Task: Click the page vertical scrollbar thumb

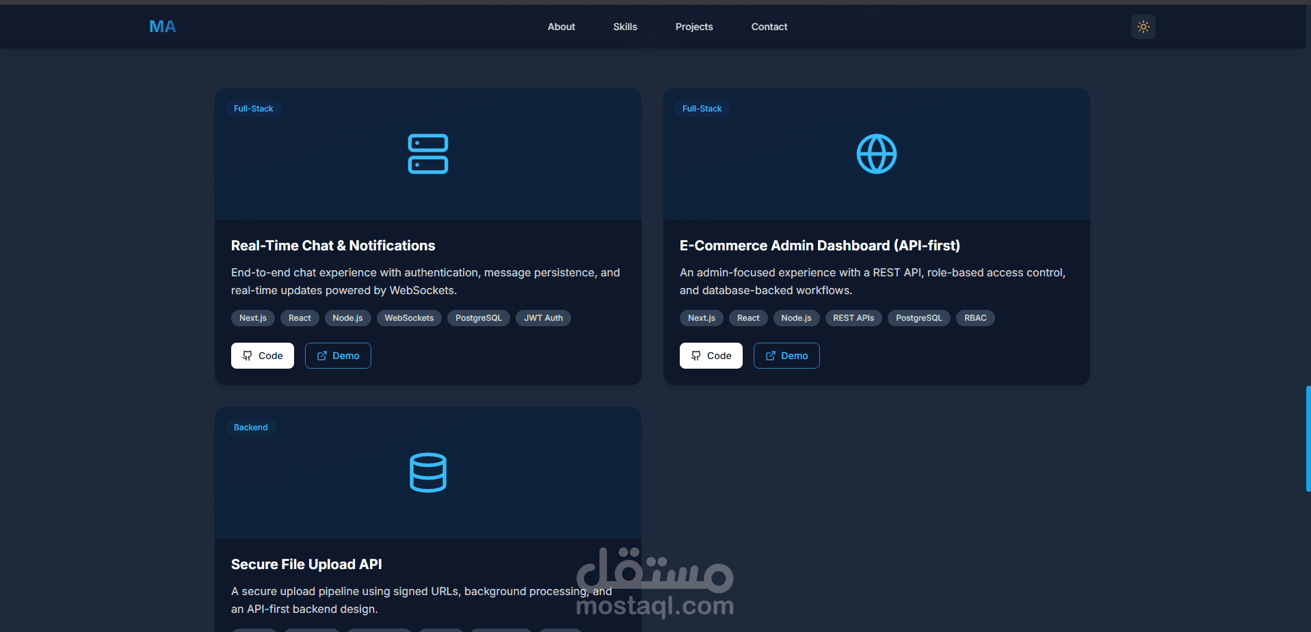Action: tap(1308, 438)
